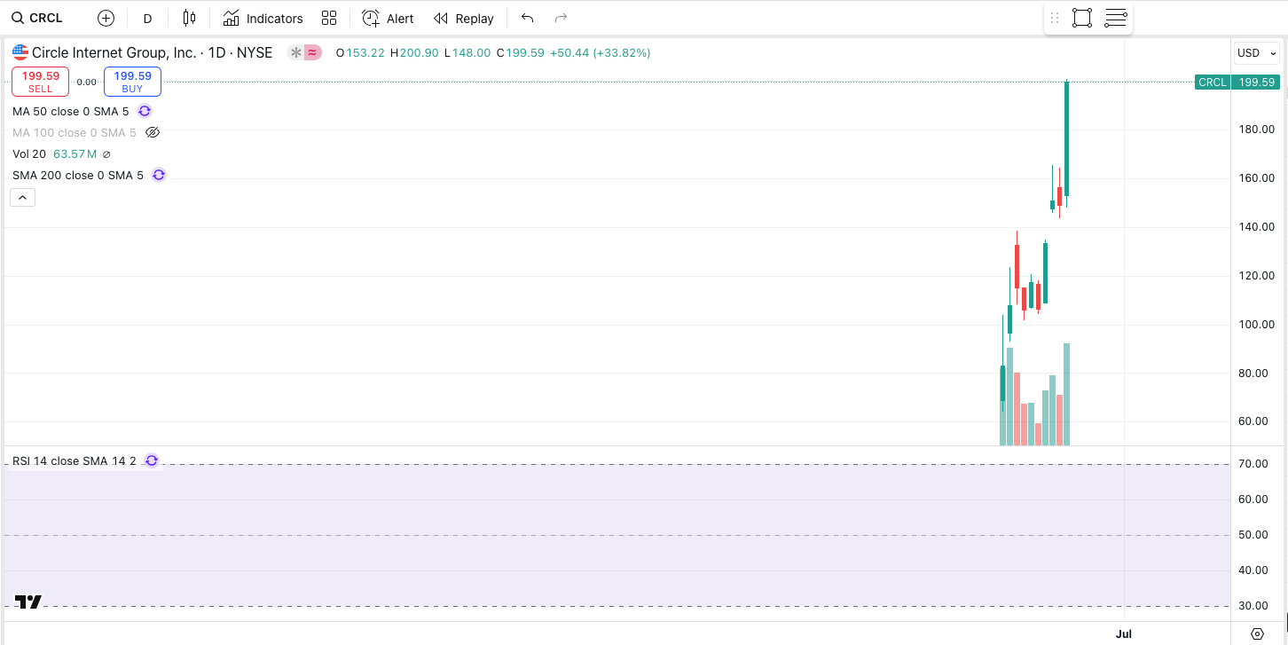Open the Indicators dialog
Viewport: 1288px width, 645px height.
coord(263,18)
